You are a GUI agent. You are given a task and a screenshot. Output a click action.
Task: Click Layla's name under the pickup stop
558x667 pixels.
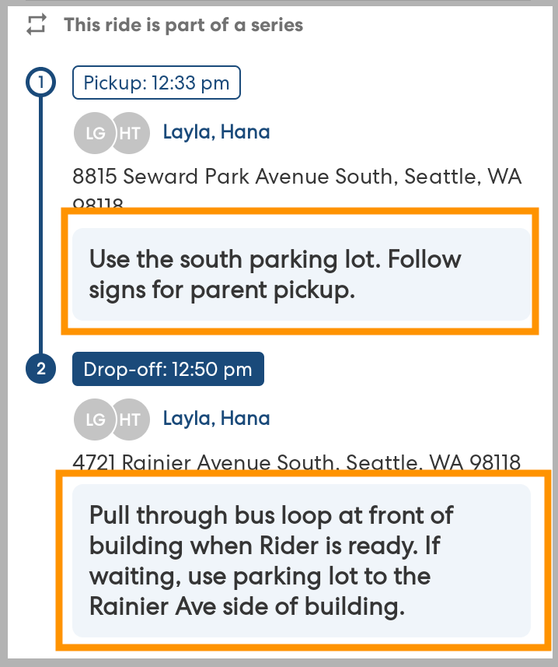188,132
